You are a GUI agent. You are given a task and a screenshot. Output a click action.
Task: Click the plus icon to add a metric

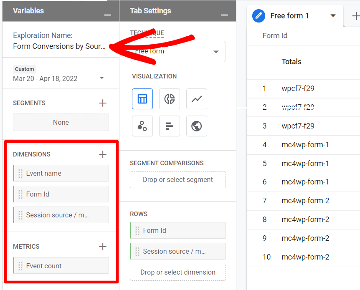tap(103, 246)
